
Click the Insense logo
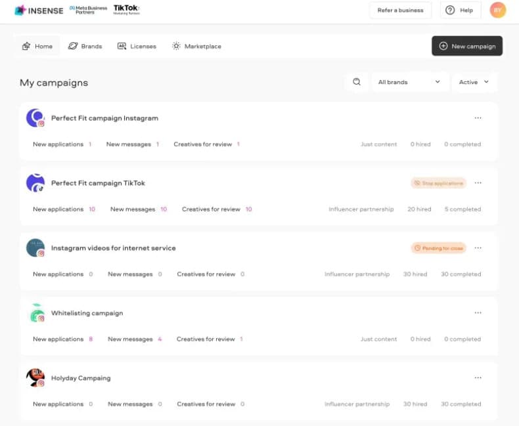coord(39,11)
